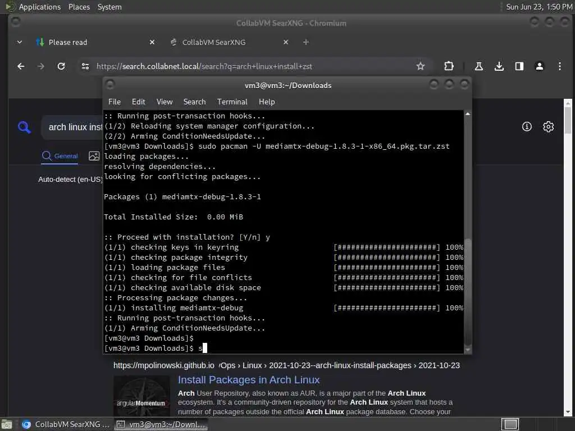
Task: Open Chromium three-dot menu
Action: (560, 66)
